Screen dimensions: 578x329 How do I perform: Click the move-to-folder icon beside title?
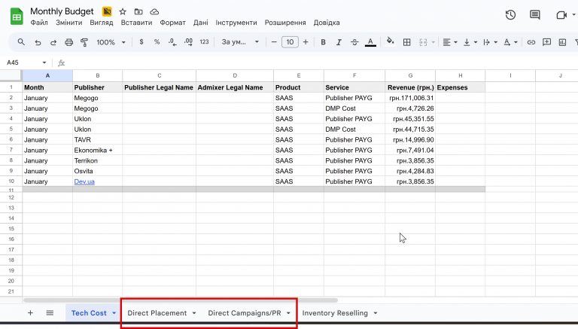(138, 12)
